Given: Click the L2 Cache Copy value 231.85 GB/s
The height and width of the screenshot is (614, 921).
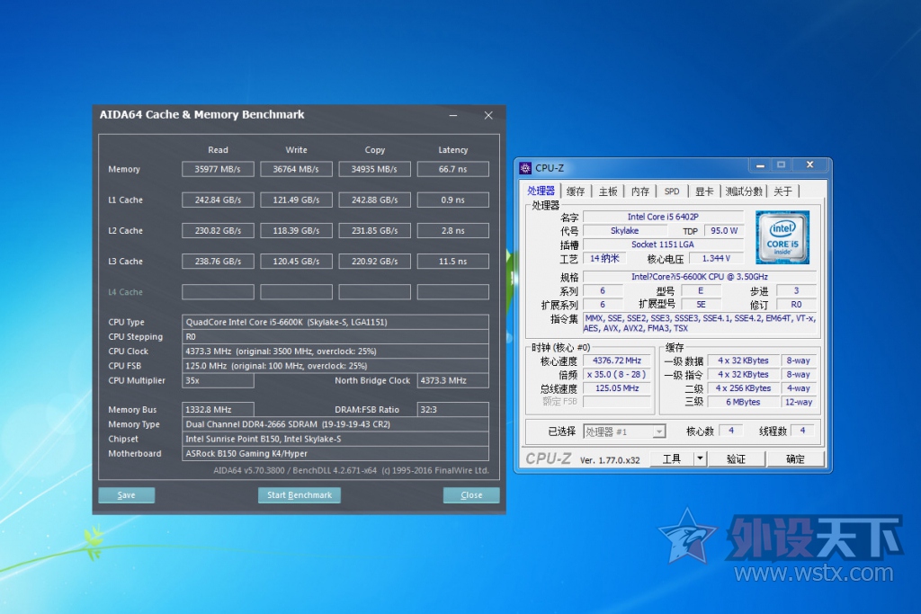Looking at the screenshot, I should [374, 231].
